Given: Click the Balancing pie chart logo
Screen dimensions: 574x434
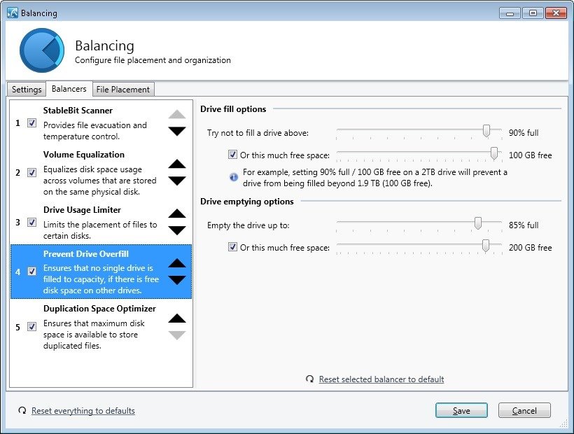Looking at the screenshot, I should tap(42, 50).
